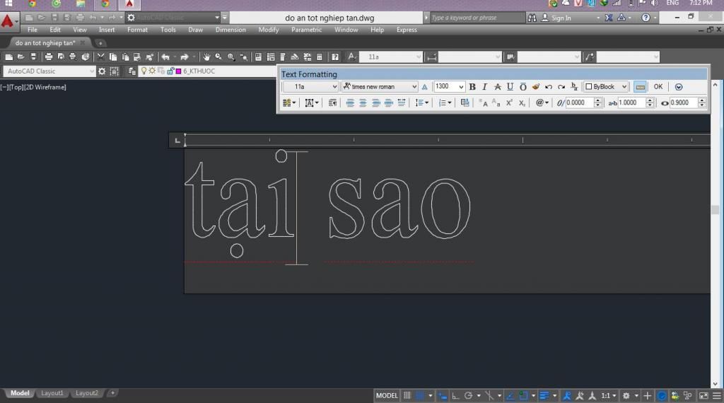
Task: Open the Modify menu
Action: (268, 30)
